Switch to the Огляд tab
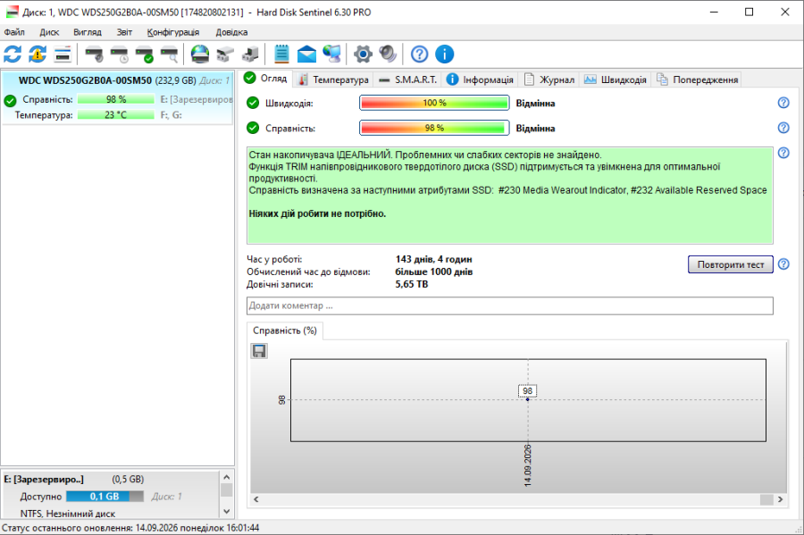The height and width of the screenshot is (535, 804). [x=266, y=79]
